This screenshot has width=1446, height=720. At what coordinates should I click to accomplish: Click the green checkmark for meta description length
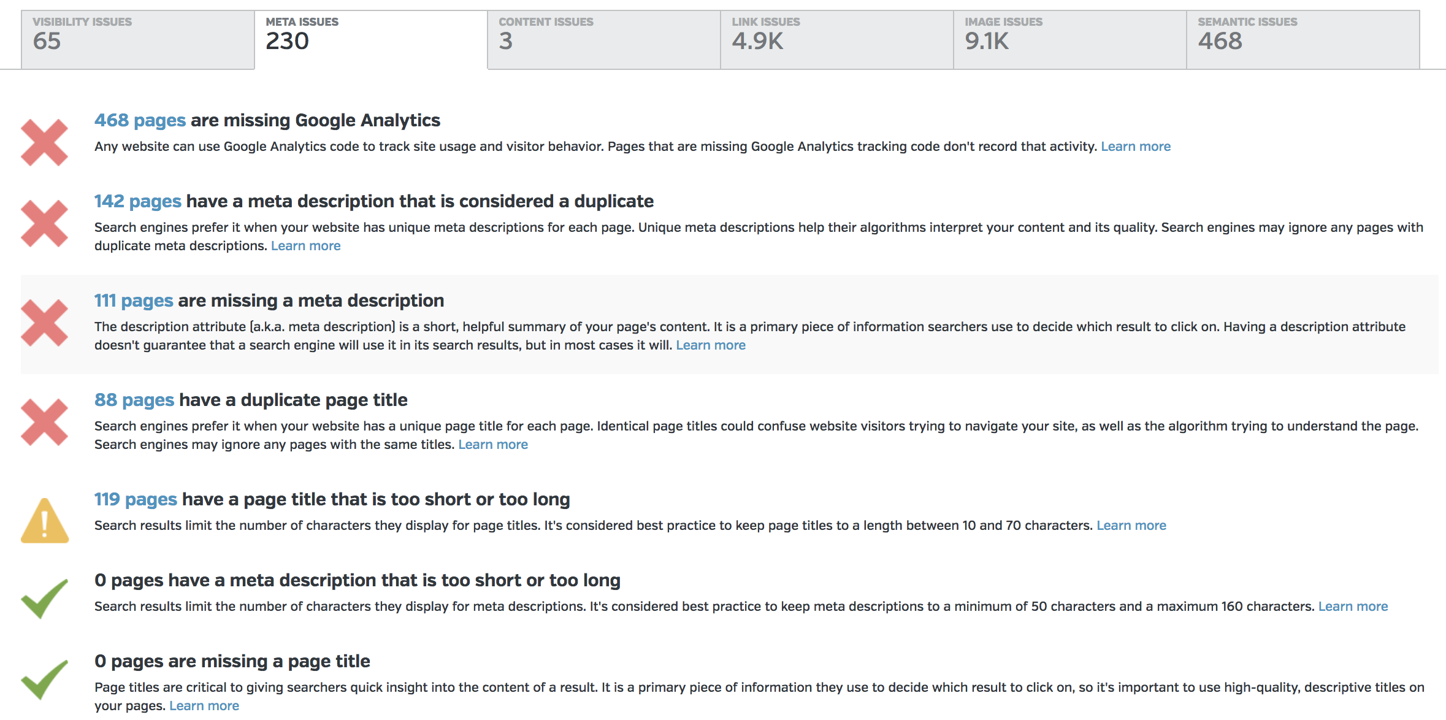coord(44,599)
